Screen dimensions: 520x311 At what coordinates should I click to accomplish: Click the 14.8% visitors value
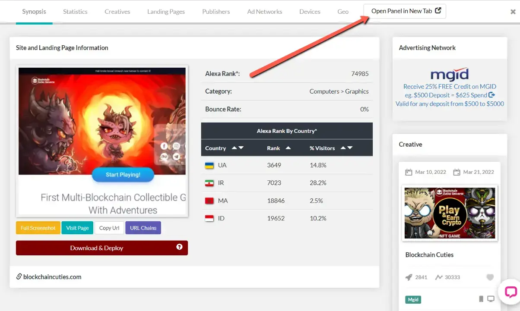tap(318, 165)
